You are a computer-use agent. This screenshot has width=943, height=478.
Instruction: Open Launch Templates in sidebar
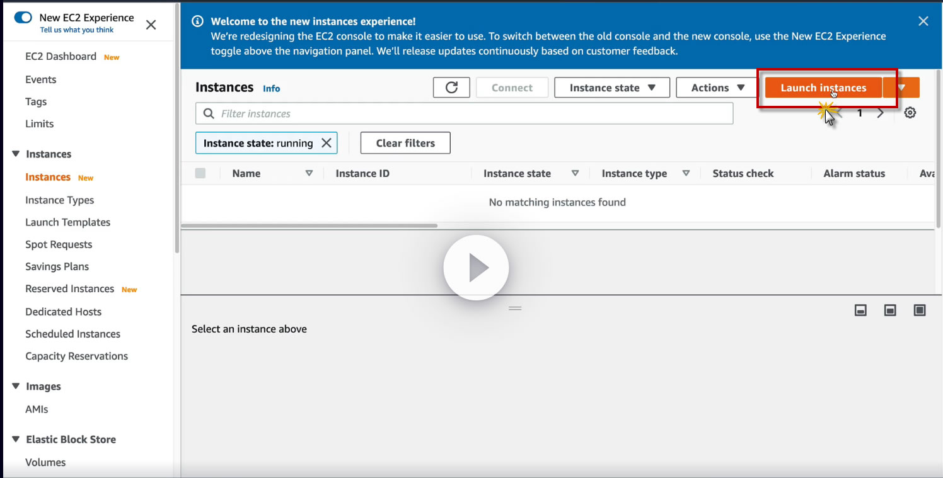(x=67, y=222)
